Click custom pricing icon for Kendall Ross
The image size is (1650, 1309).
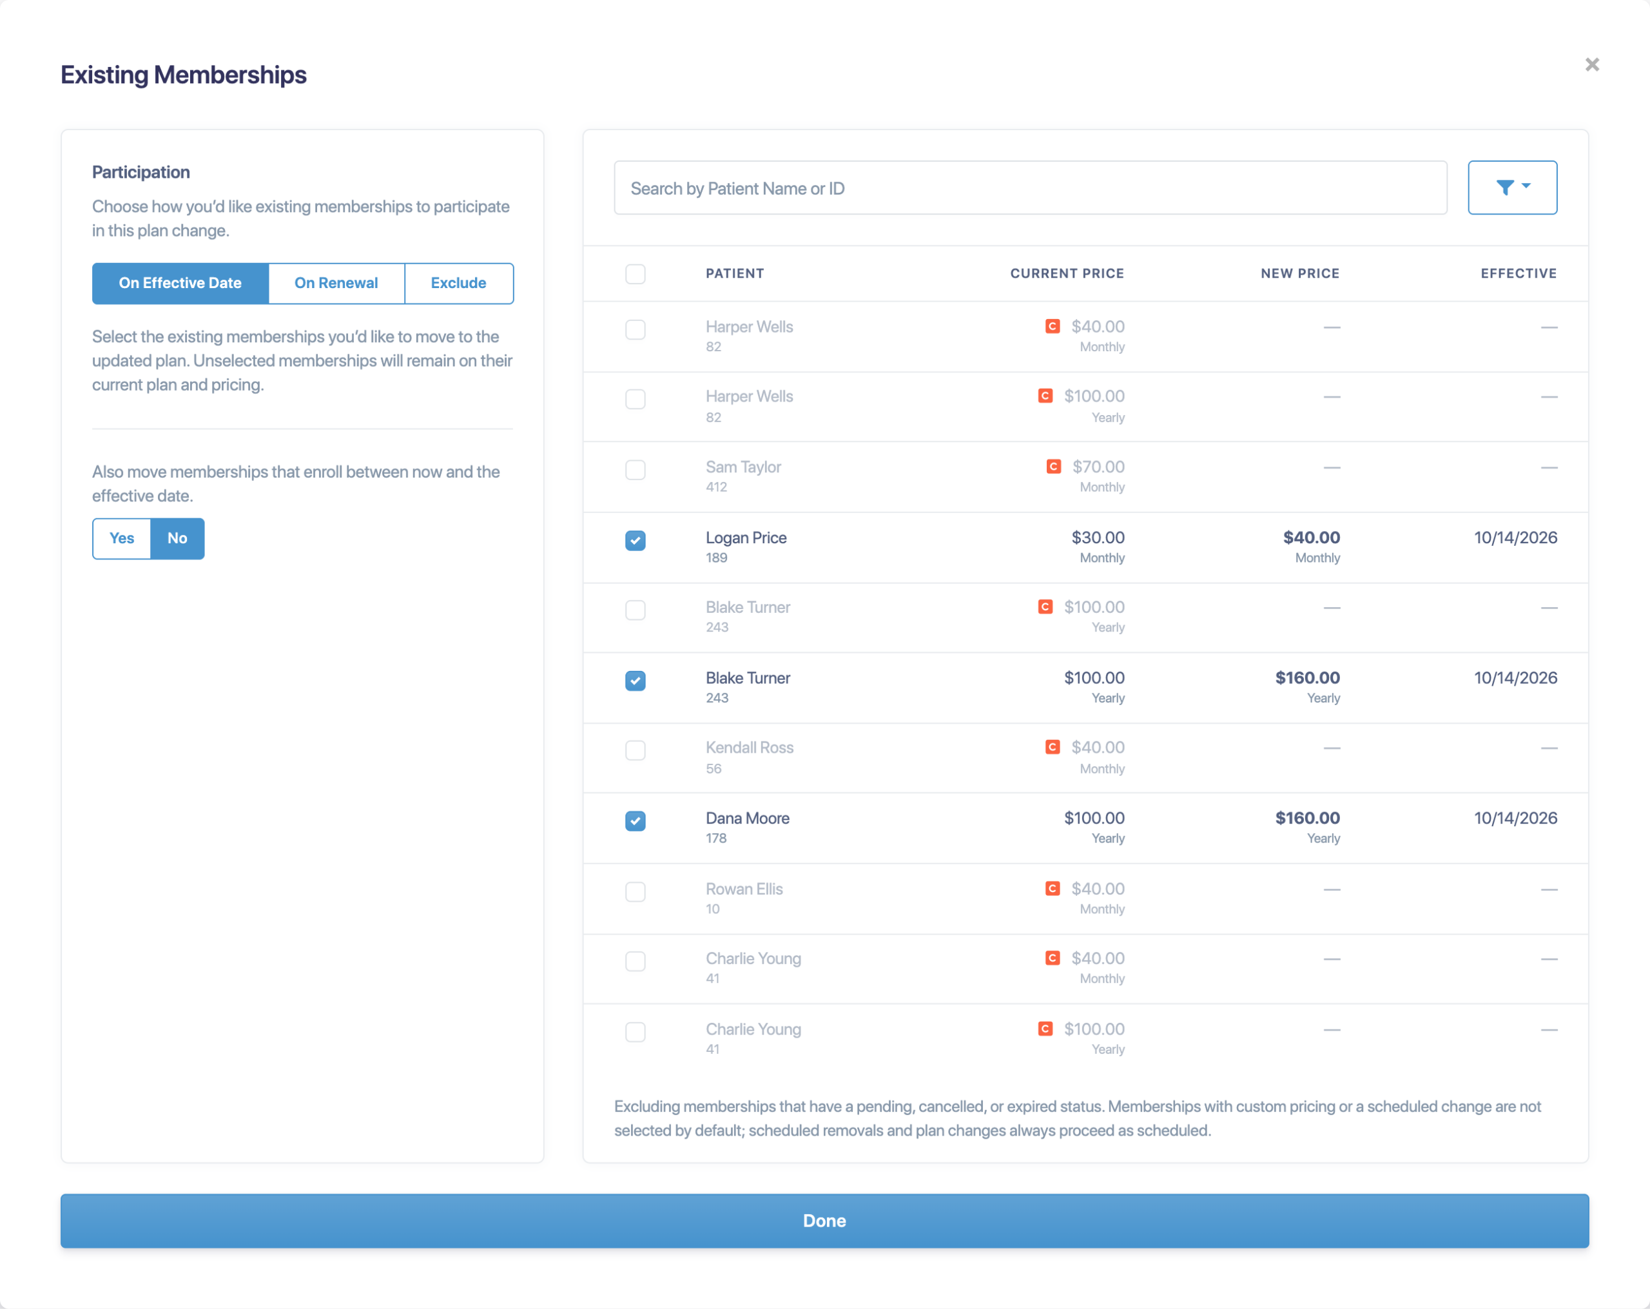[x=1053, y=747]
